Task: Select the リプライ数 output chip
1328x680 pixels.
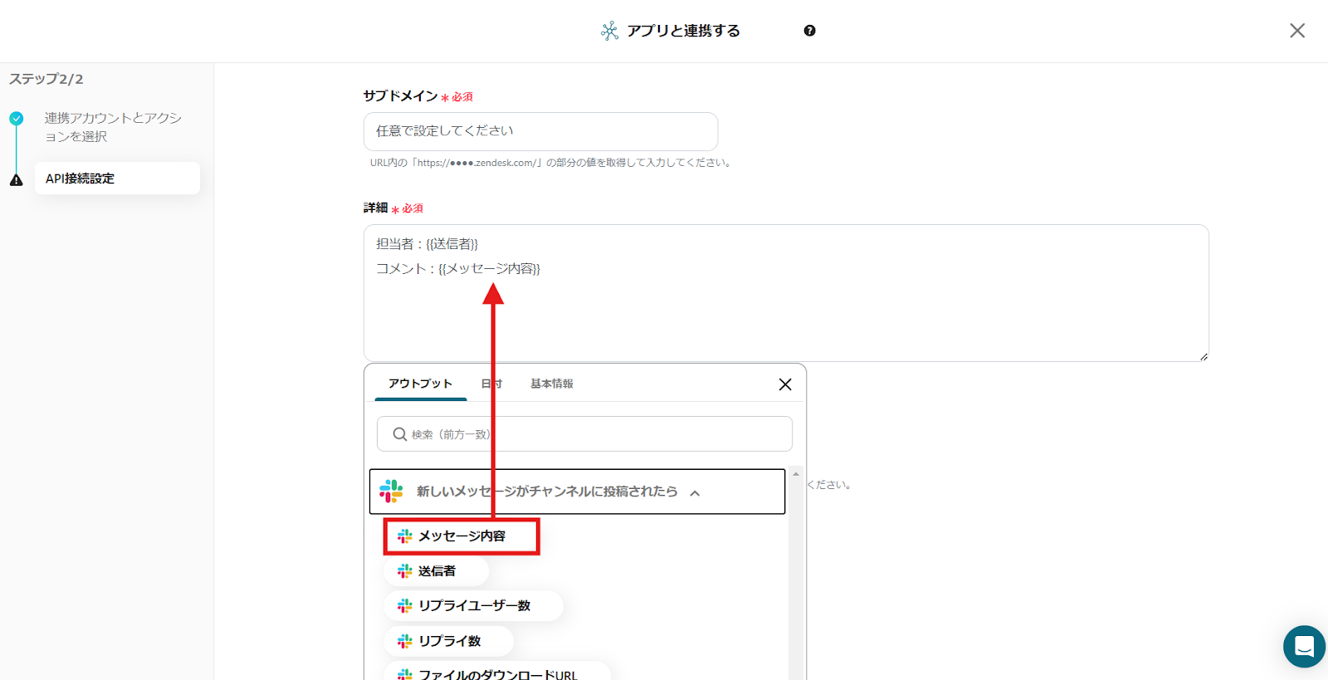Action: pyautogui.click(x=449, y=641)
